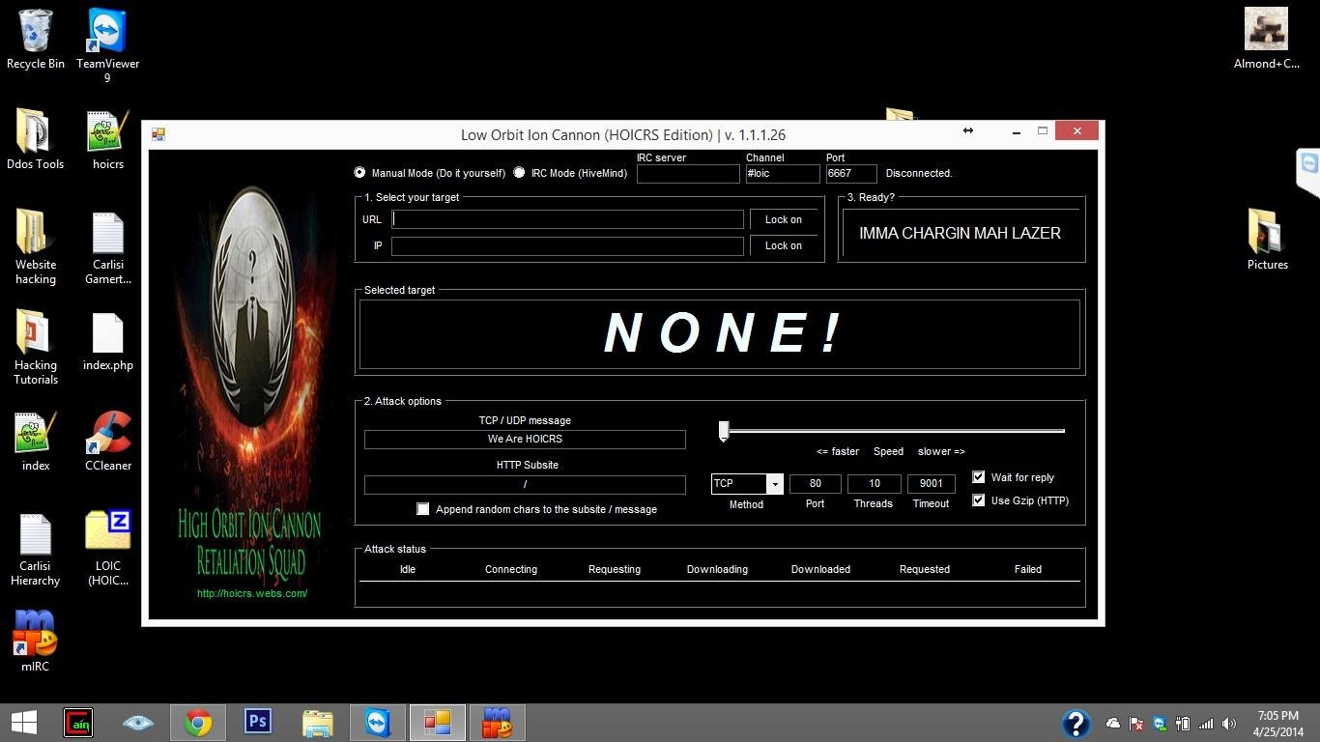Minimize the Low Orbit Ion Cannon window

pos(1017,131)
